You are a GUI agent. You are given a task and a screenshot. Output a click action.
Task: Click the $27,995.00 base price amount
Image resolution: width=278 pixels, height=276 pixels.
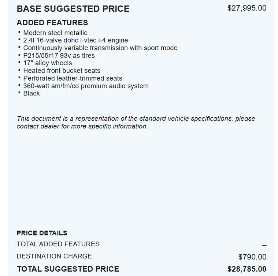coord(247,8)
